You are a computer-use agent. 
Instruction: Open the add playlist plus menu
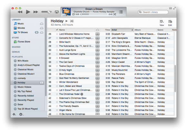(14, 114)
